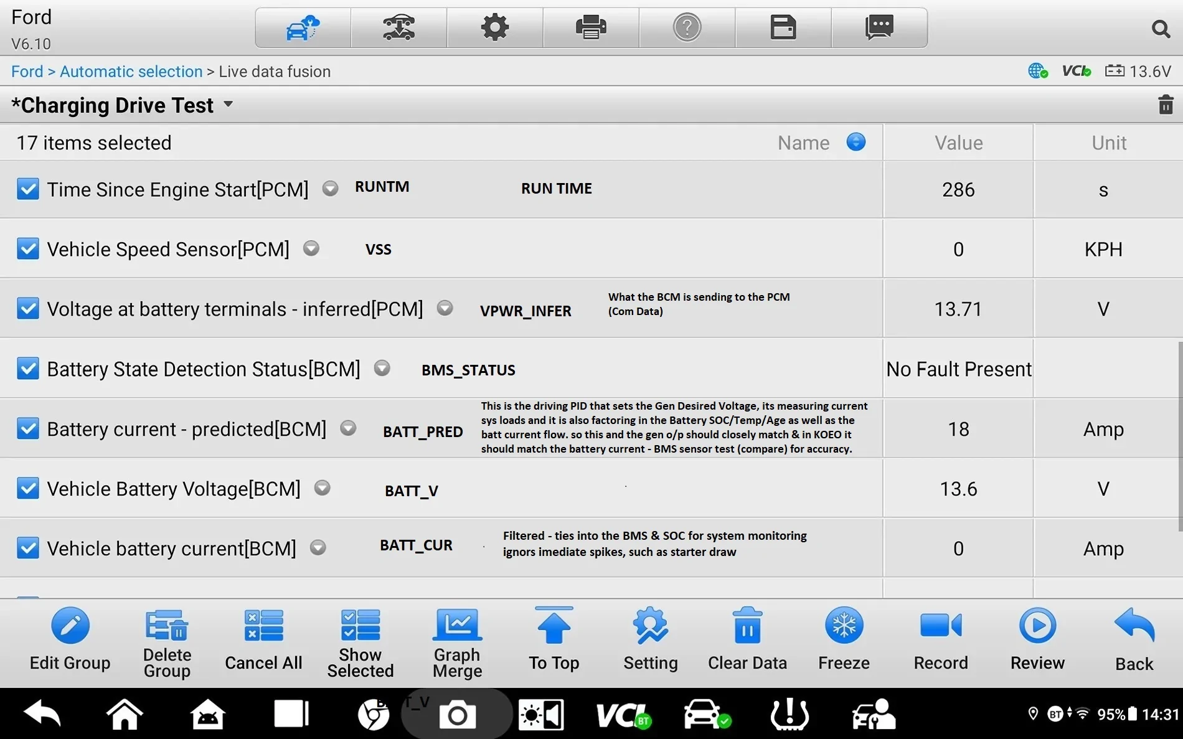Open the MaxiSys home app icon

click(x=207, y=713)
